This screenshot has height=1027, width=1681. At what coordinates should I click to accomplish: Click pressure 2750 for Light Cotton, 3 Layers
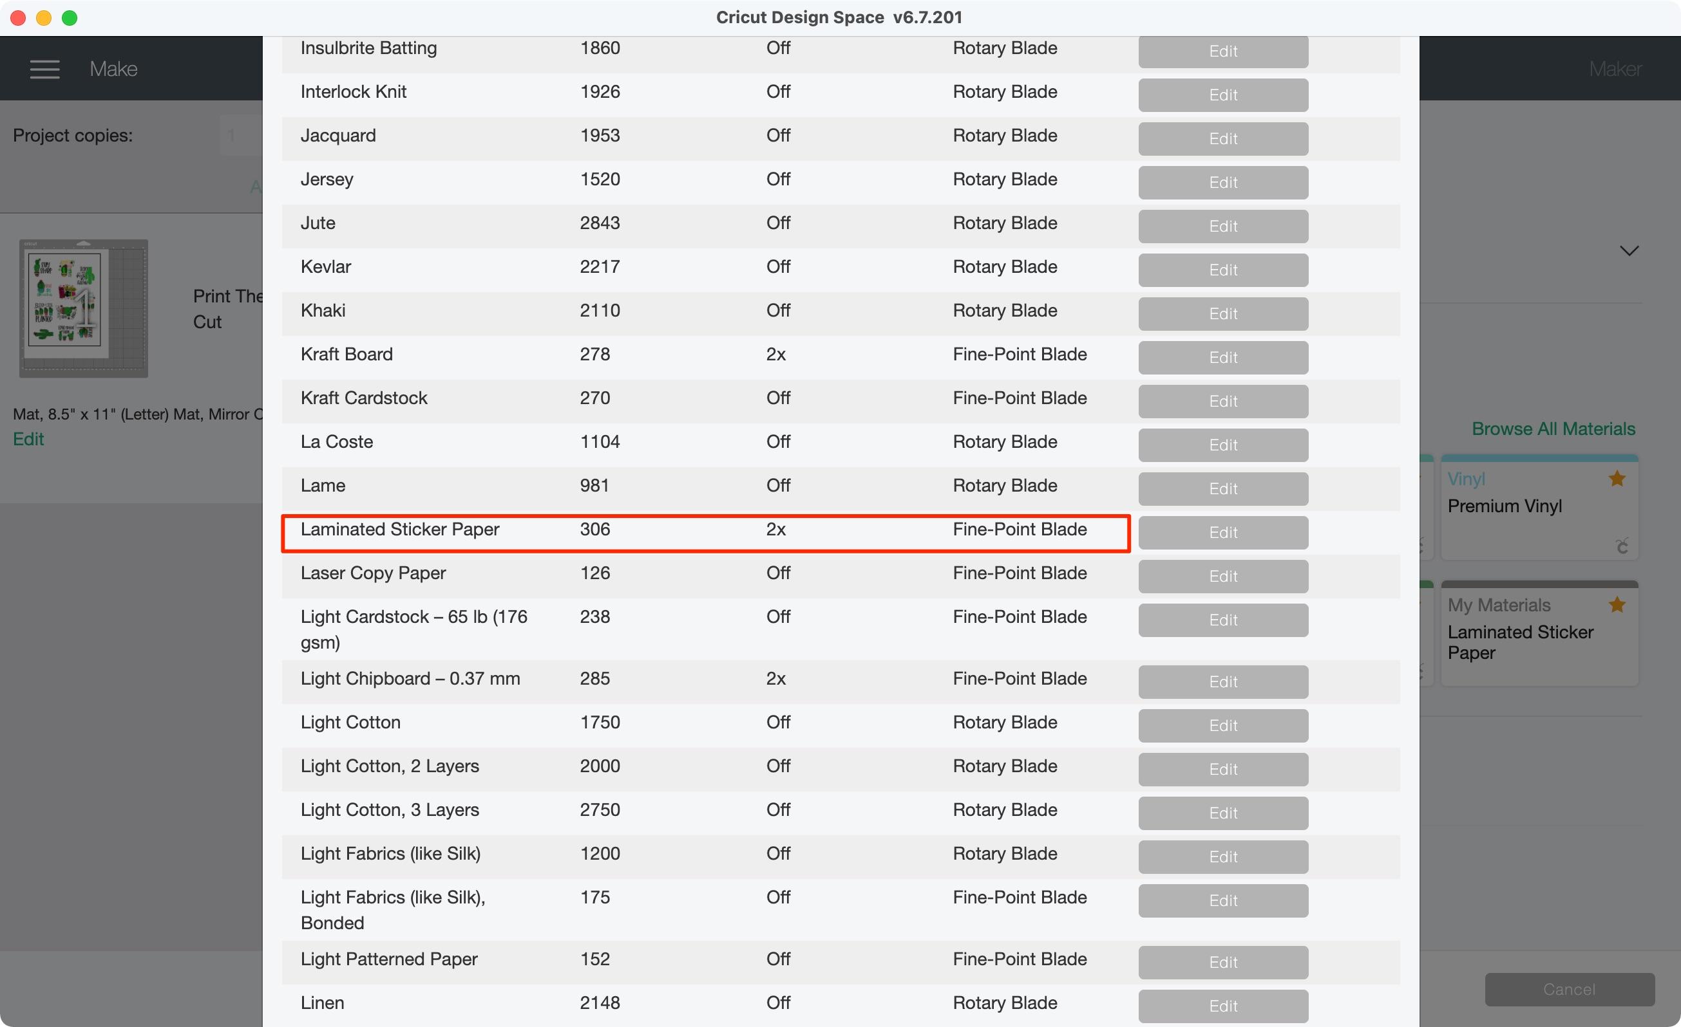point(600,810)
